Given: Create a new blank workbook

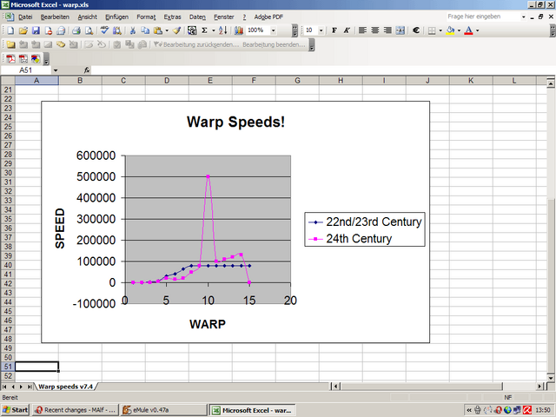Looking at the screenshot, I should pyautogui.click(x=10, y=30).
